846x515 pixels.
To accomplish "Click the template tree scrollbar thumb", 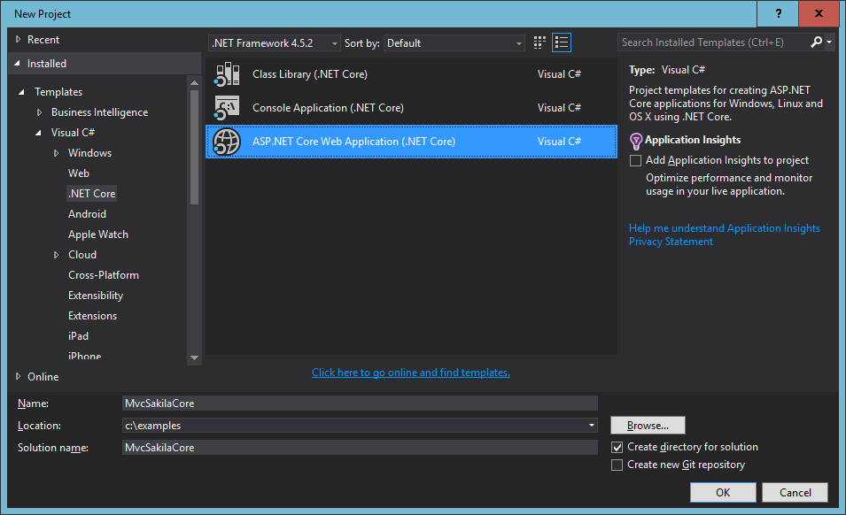I will [x=195, y=147].
